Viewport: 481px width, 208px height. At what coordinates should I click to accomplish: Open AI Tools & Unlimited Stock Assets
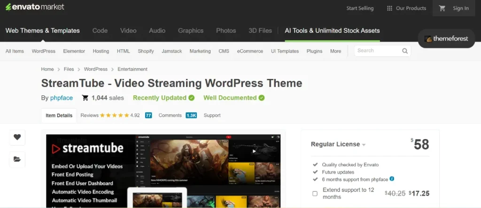coord(332,31)
